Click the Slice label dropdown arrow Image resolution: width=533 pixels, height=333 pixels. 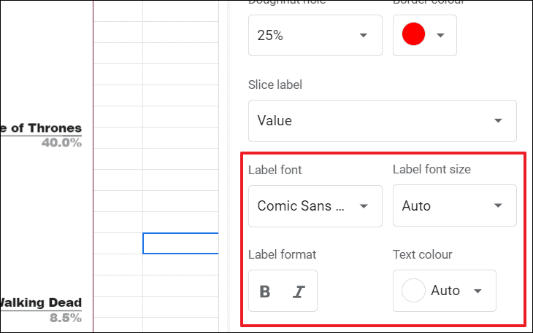pyautogui.click(x=498, y=121)
